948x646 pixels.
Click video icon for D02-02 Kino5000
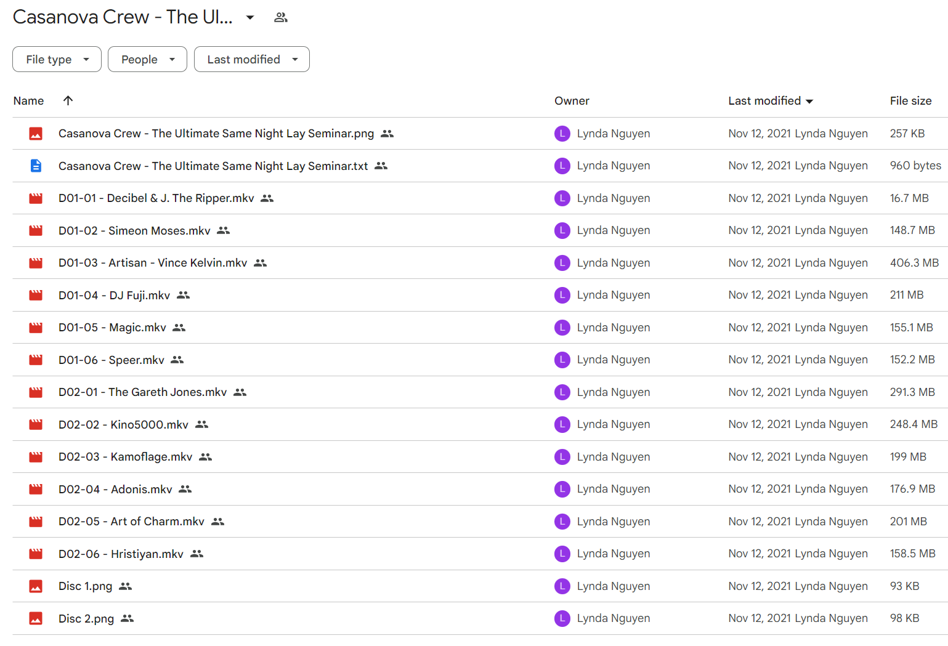36,424
